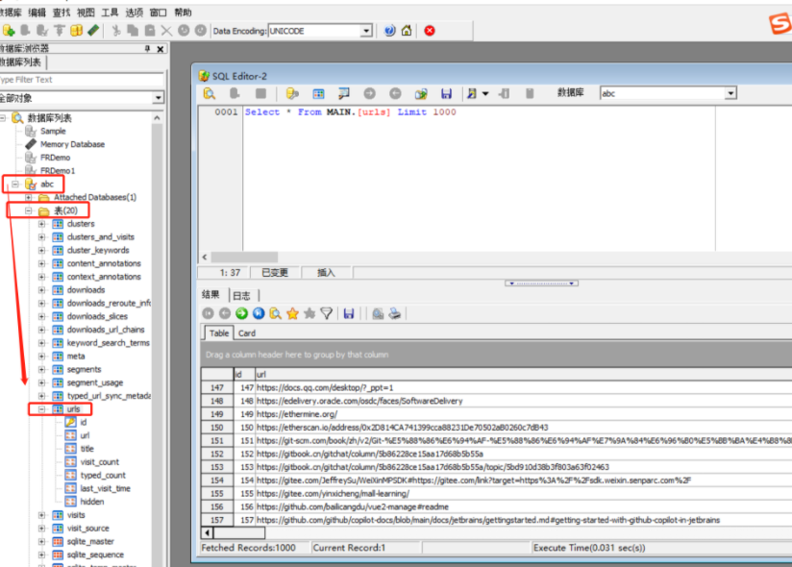Expand the clusters table node
This screenshot has height=567, width=792.
pos(41,224)
